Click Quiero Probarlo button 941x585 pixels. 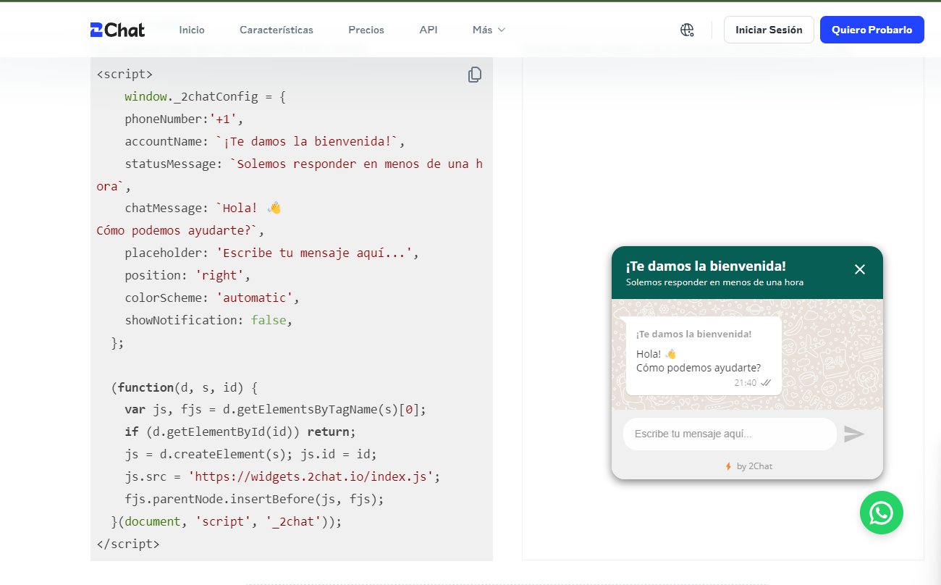[872, 30]
